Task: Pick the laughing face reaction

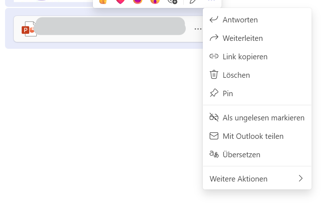Action: 138,1
